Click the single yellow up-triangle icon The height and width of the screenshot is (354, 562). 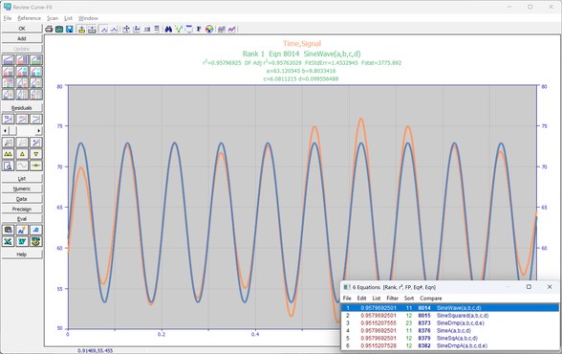coord(22,154)
